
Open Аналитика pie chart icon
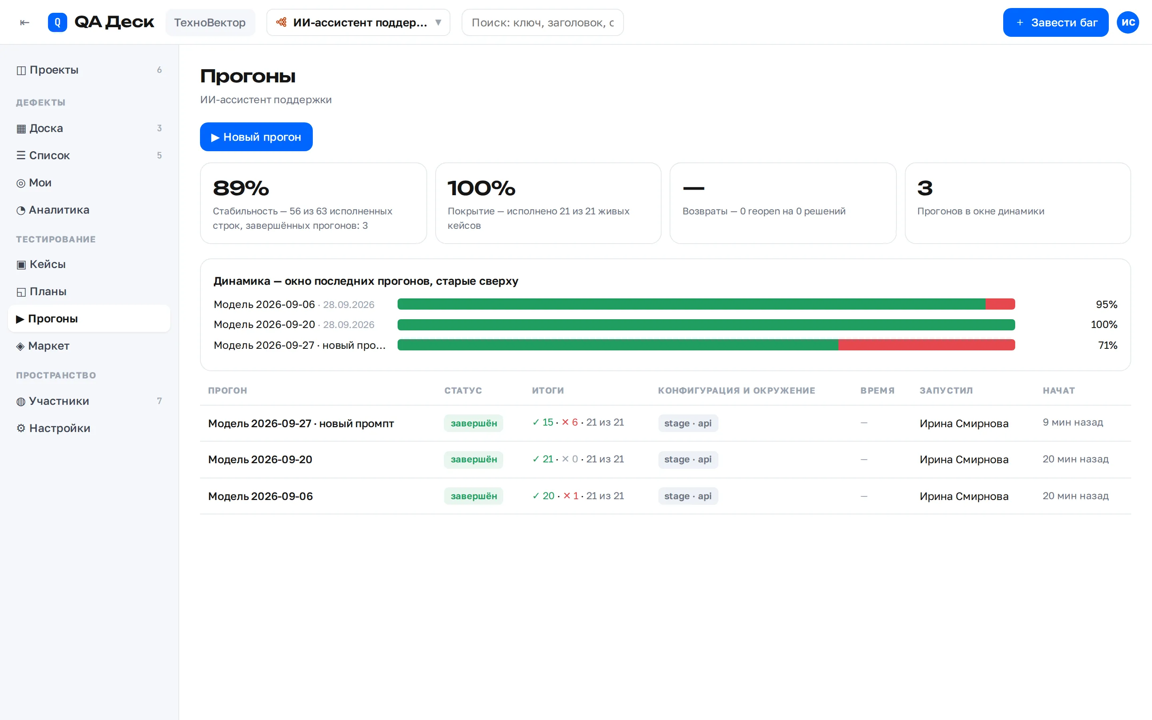pyautogui.click(x=21, y=210)
